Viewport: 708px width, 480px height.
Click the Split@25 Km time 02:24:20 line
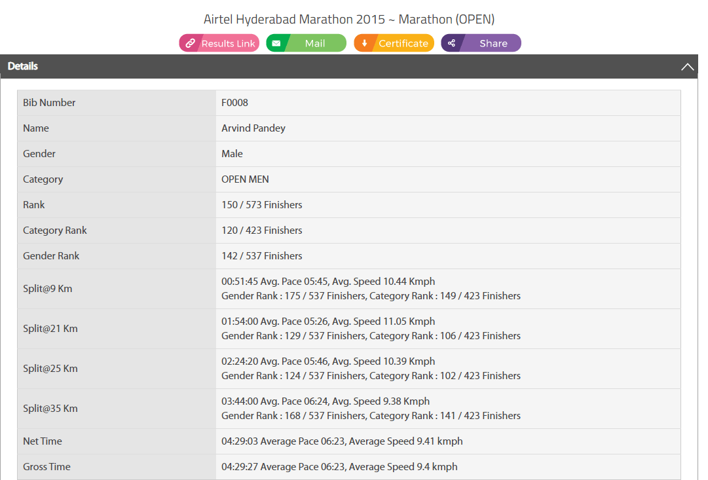pos(328,361)
